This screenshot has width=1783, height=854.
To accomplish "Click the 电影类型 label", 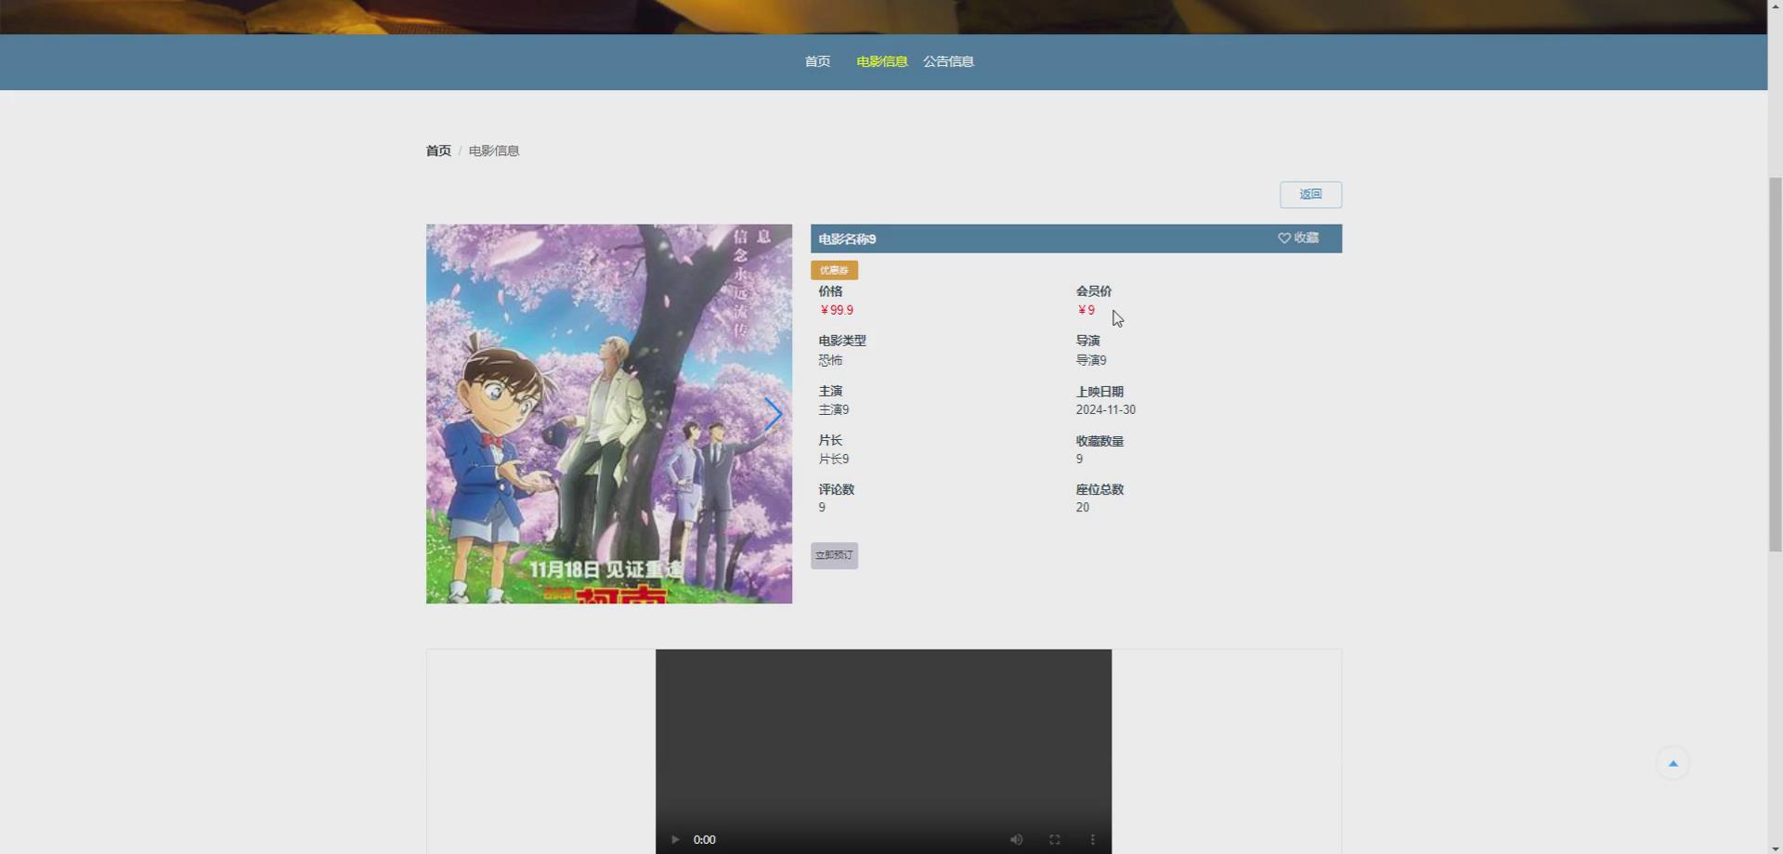I will tap(842, 341).
